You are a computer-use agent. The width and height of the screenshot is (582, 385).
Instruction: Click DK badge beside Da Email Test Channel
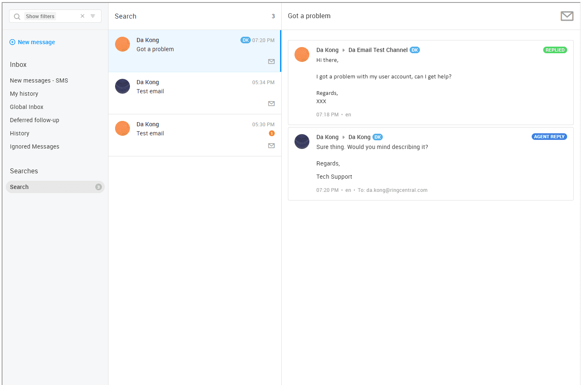[x=415, y=50]
